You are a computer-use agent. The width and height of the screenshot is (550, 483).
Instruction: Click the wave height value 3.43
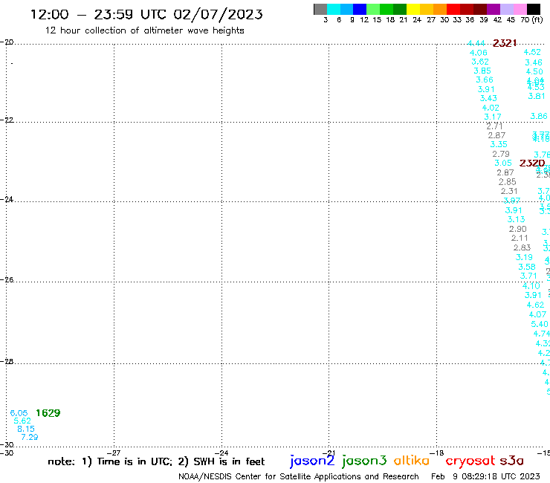(x=488, y=98)
